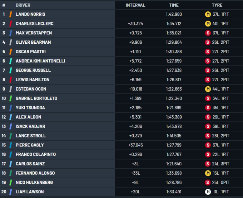Click Oscar Piastri's orange team color bar
Image resolution: width=243 pixels, height=198 pixels.
tap(11, 52)
